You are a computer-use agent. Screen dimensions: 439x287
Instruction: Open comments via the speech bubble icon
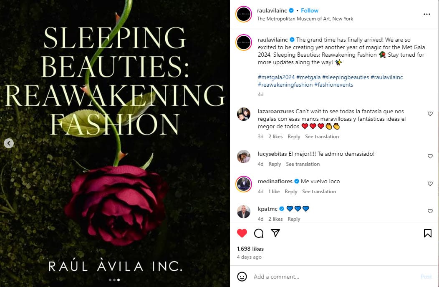[258, 233]
